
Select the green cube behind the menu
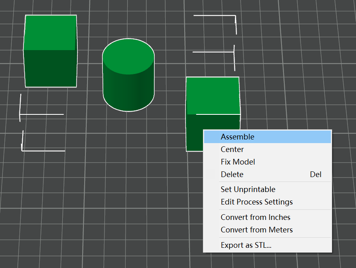click(x=213, y=97)
